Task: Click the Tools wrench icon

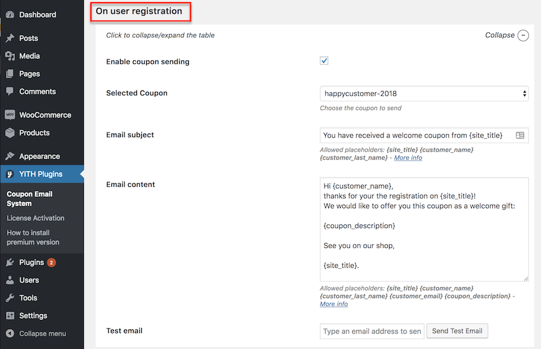Action: [10, 298]
